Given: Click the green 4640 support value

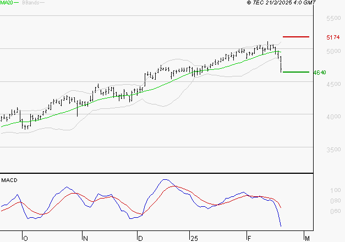Looking at the screenshot, I should point(320,73).
